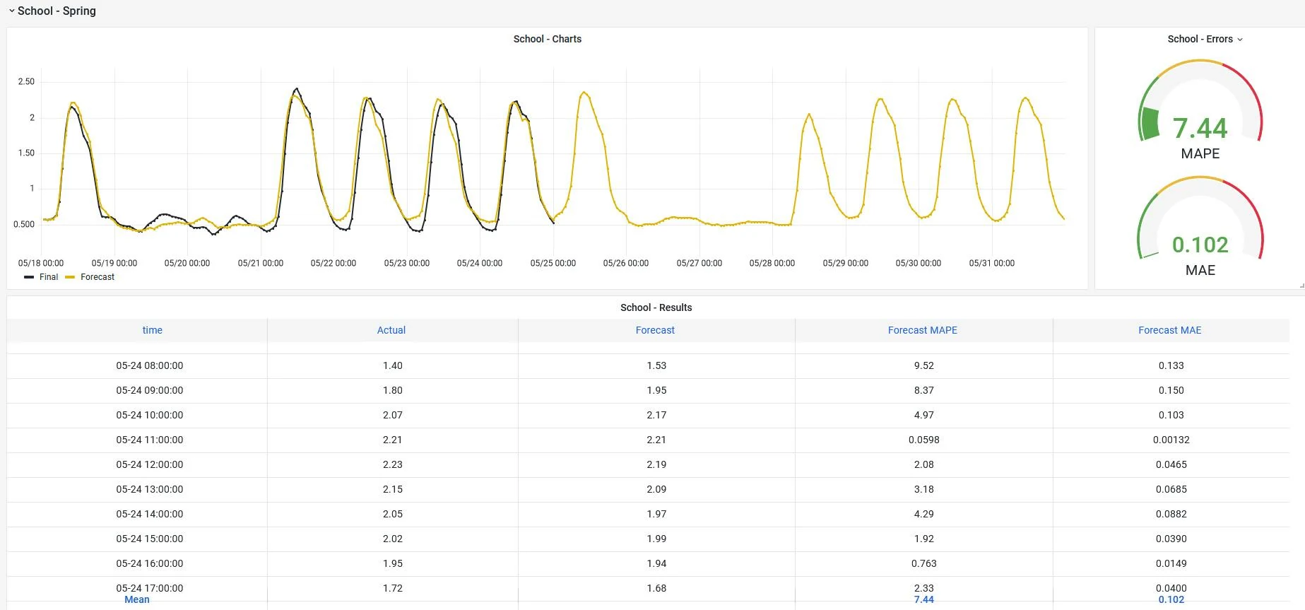Viewport: 1305px width, 610px height.
Task: Open the School - Errors panel menu arrow
Action: click(1240, 40)
